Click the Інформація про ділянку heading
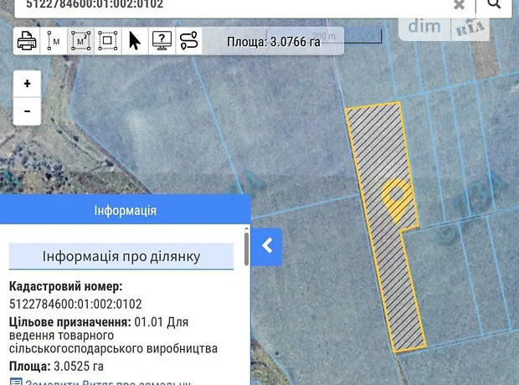519x385 pixels. coord(121,256)
